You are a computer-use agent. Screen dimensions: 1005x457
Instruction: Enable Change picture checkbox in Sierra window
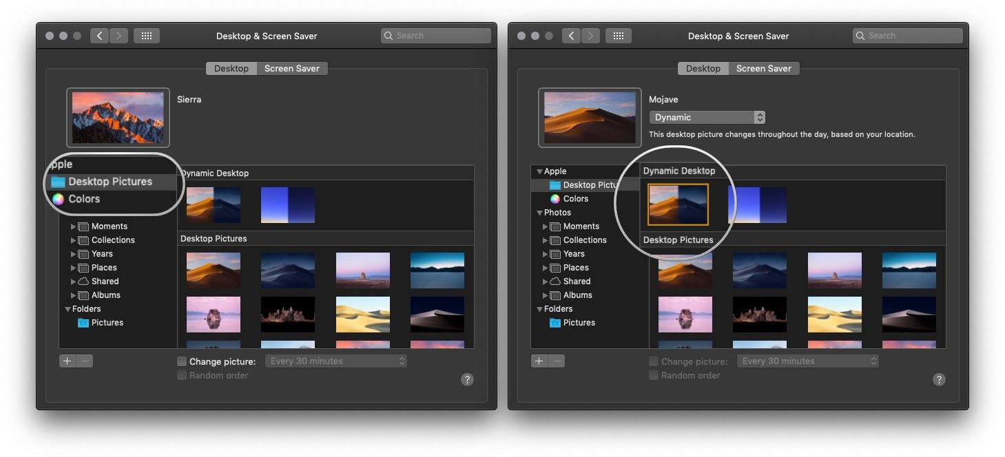pyautogui.click(x=182, y=361)
